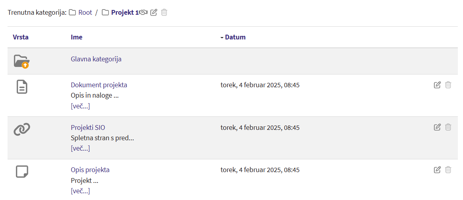Click the Dokument projekta file icon
The height and width of the screenshot is (200, 463).
tap(22, 87)
